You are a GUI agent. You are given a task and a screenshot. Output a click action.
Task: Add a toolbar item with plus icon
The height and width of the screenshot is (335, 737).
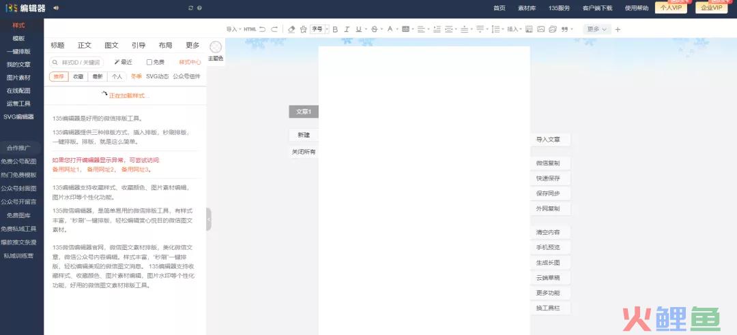pos(618,29)
